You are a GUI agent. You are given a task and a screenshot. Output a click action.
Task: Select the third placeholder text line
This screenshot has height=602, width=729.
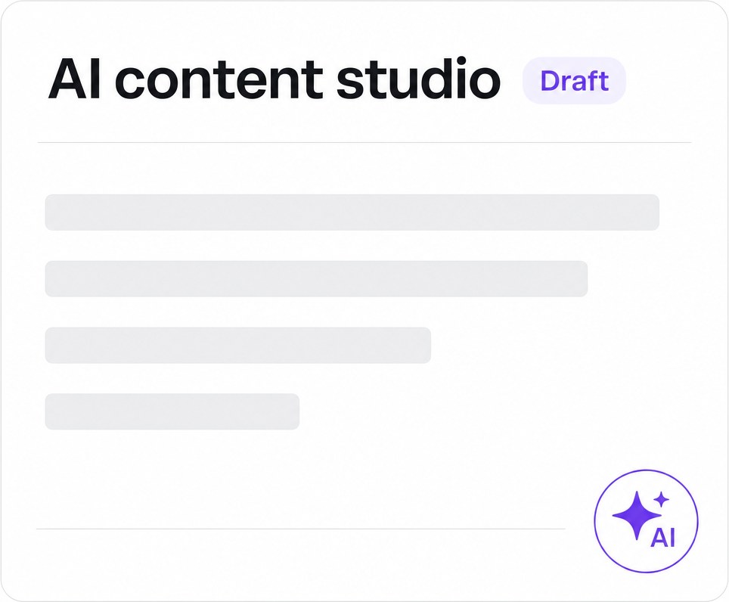(238, 346)
